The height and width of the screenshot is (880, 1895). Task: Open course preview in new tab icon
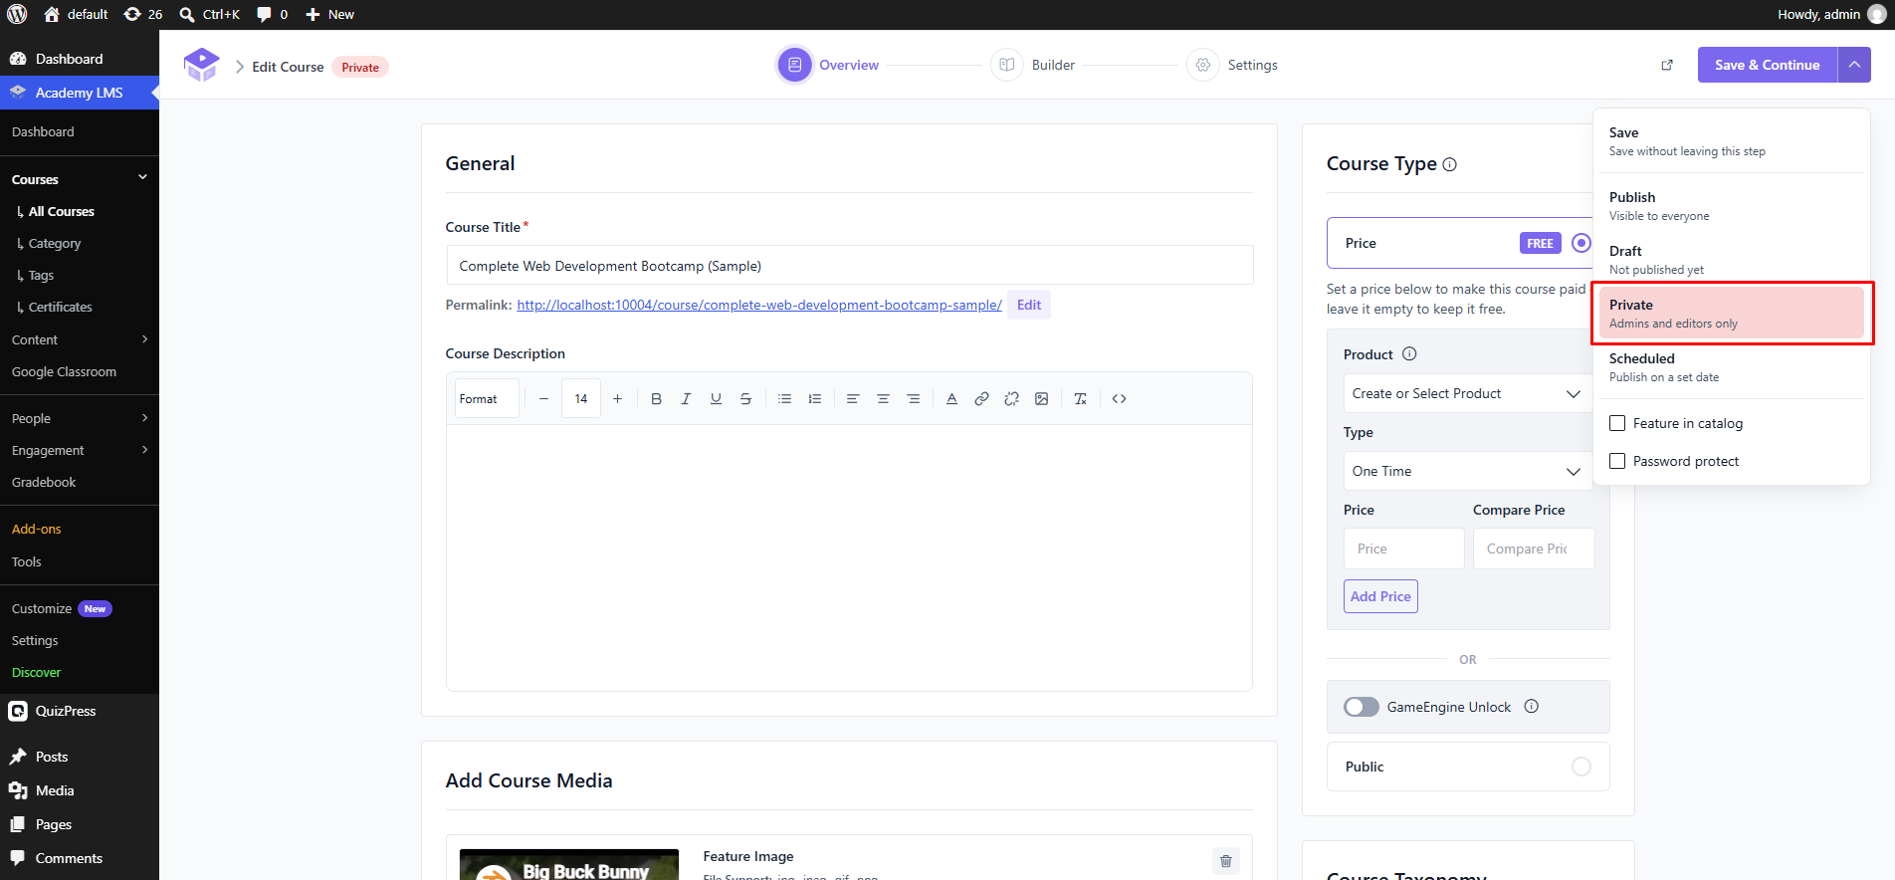tap(1667, 65)
